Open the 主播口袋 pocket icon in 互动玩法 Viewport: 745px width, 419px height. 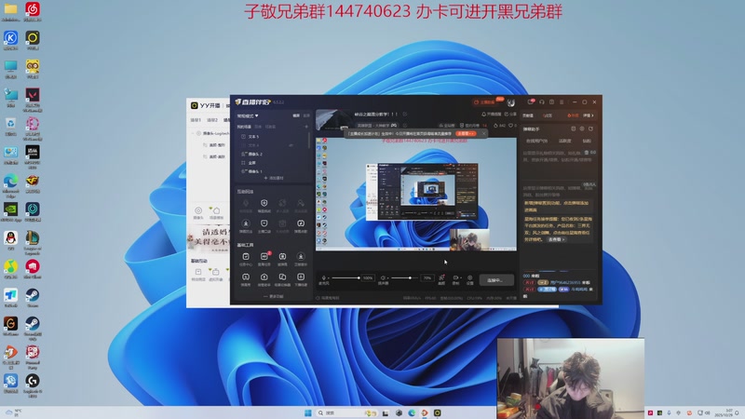pyautogui.click(x=264, y=223)
